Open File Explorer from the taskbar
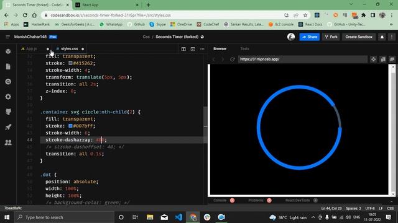Screen dimensions: 398x223 tap(150, 217)
